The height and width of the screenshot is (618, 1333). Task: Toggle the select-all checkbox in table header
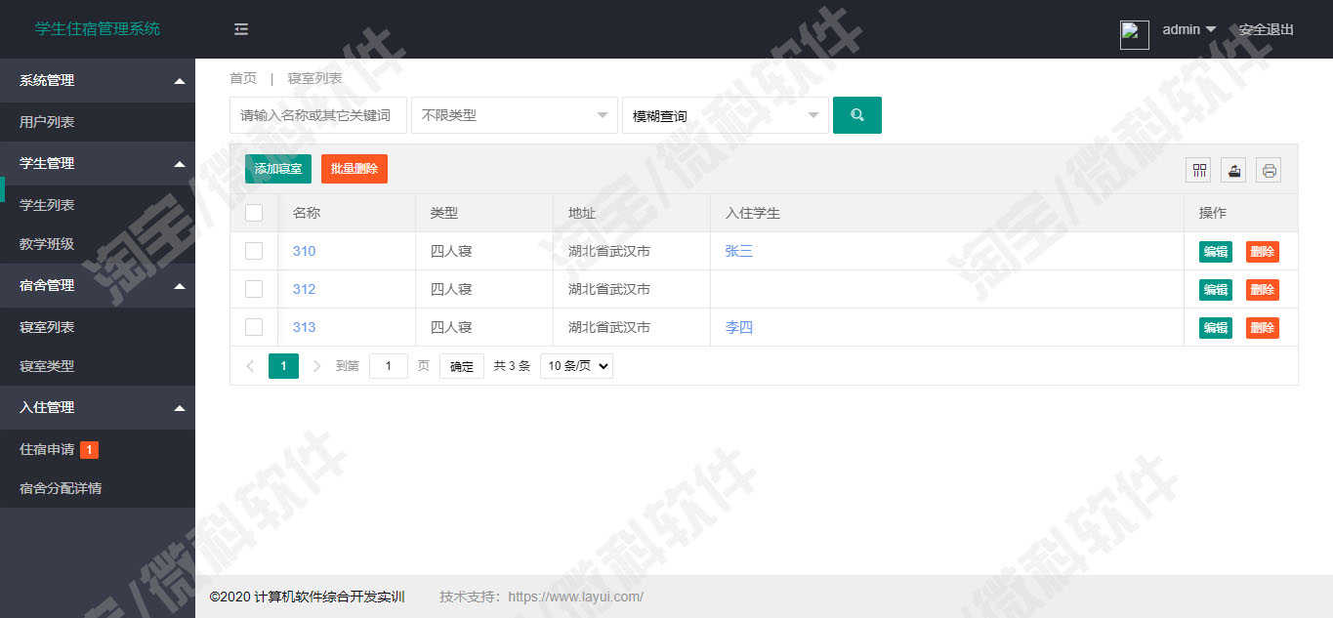pyautogui.click(x=254, y=213)
